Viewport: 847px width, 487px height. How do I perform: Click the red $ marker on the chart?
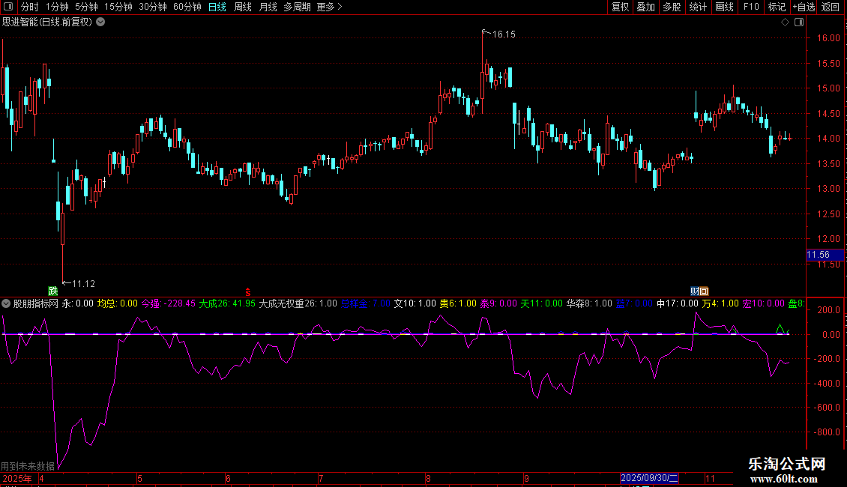(x=248, y=291)
